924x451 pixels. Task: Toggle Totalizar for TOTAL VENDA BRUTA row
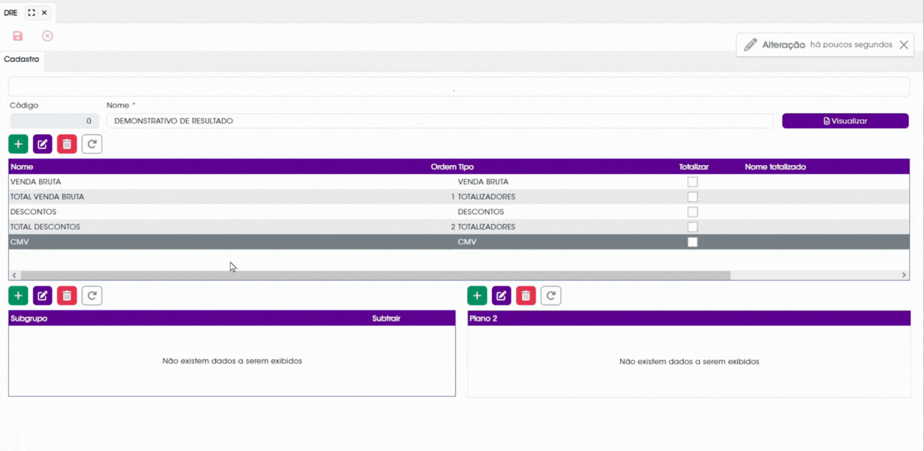(693, 197)
